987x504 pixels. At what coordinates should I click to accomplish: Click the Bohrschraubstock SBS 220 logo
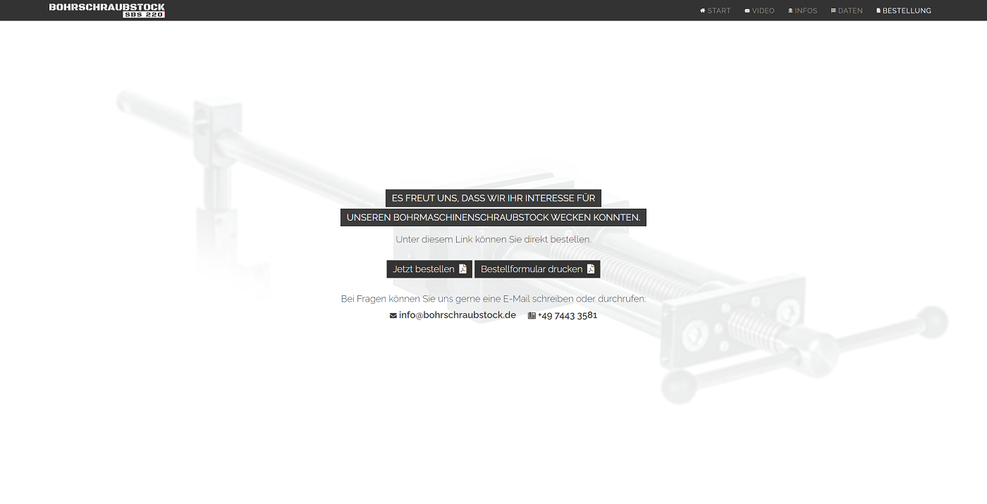click(x=106, y=10)
